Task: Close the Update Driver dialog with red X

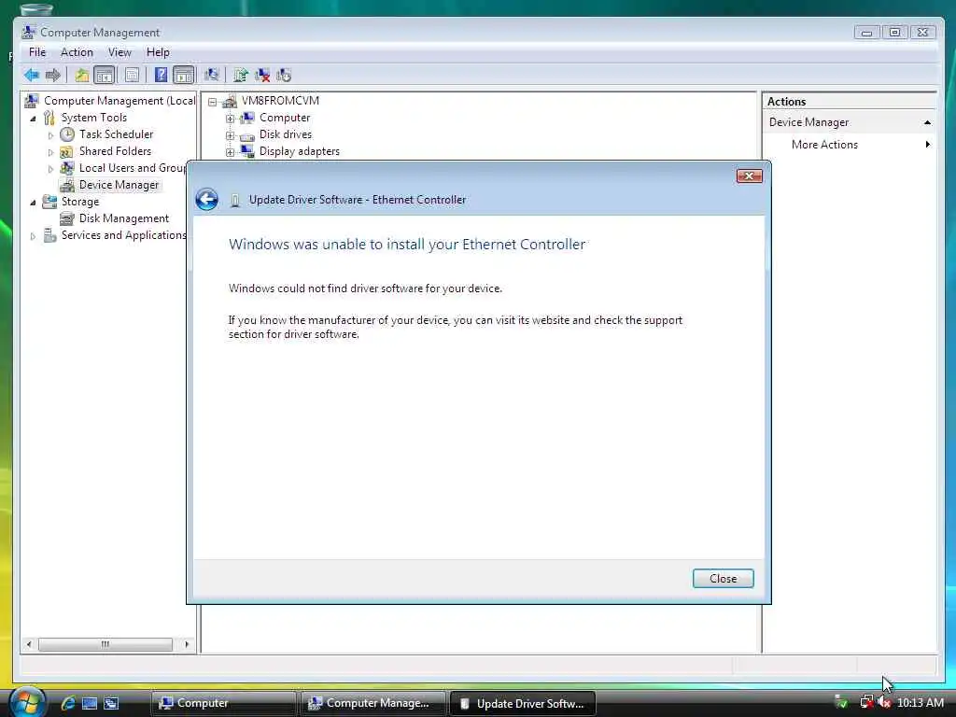Action: pyautogui.click(x=750, y=176)
